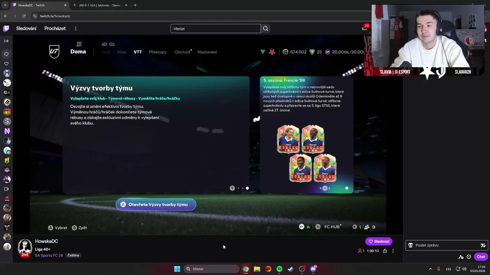Open Twitch more options three-dot menu
490x275 pixels.
pos(76,29)
